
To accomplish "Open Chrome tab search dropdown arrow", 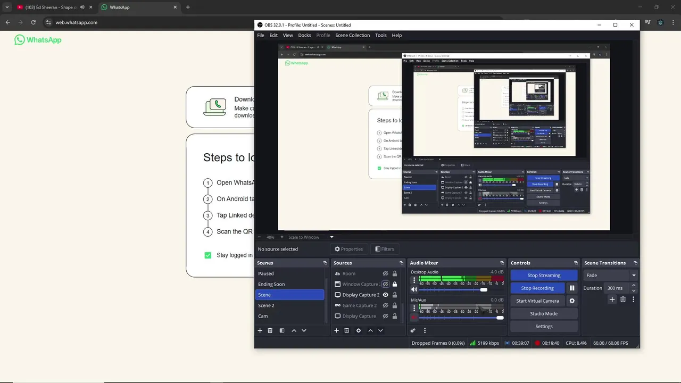I will 7,7.
